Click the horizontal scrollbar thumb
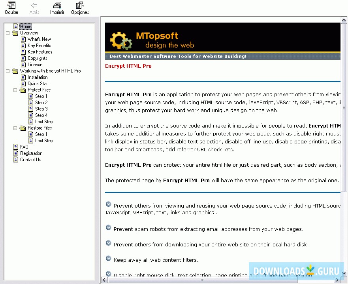348x284 pixels. tap(202, 280)
